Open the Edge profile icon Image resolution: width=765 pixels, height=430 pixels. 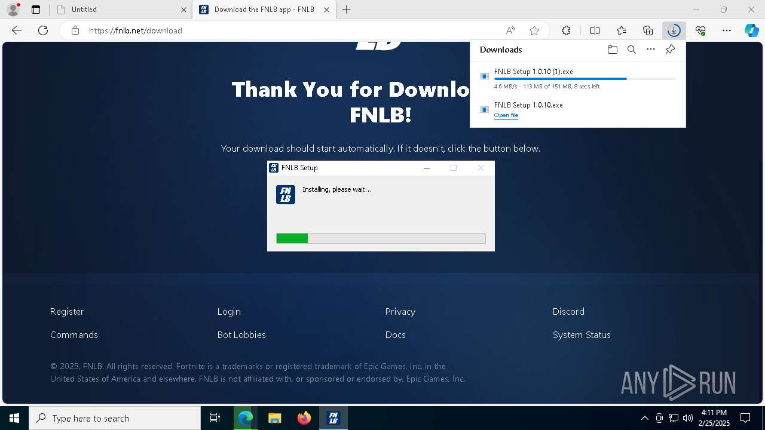[x=13, y=10]
